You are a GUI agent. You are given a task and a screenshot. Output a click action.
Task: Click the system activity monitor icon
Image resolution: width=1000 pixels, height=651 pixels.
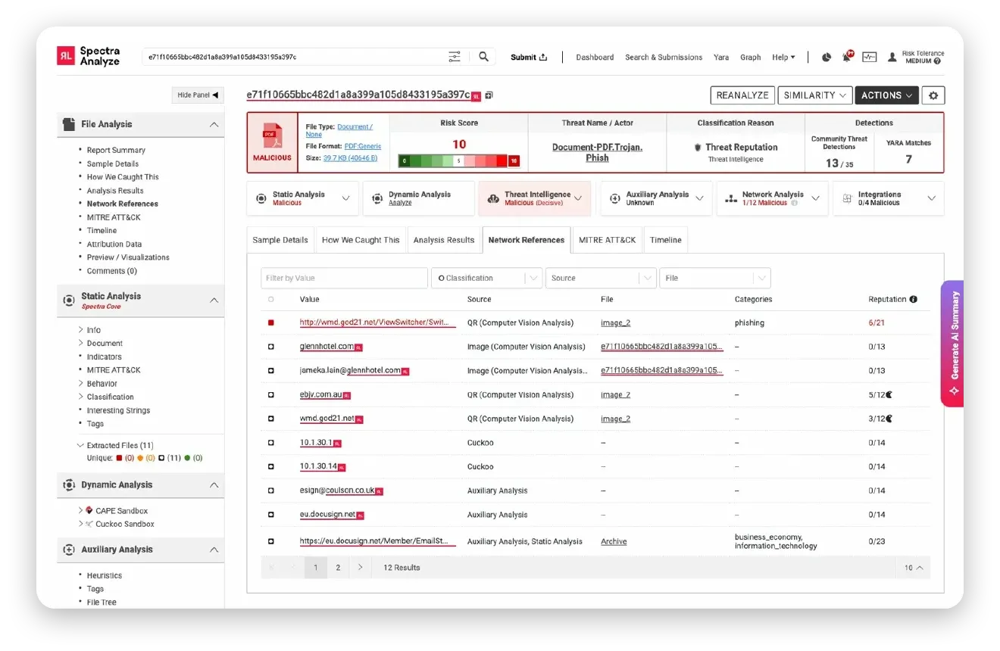point(869,58)
